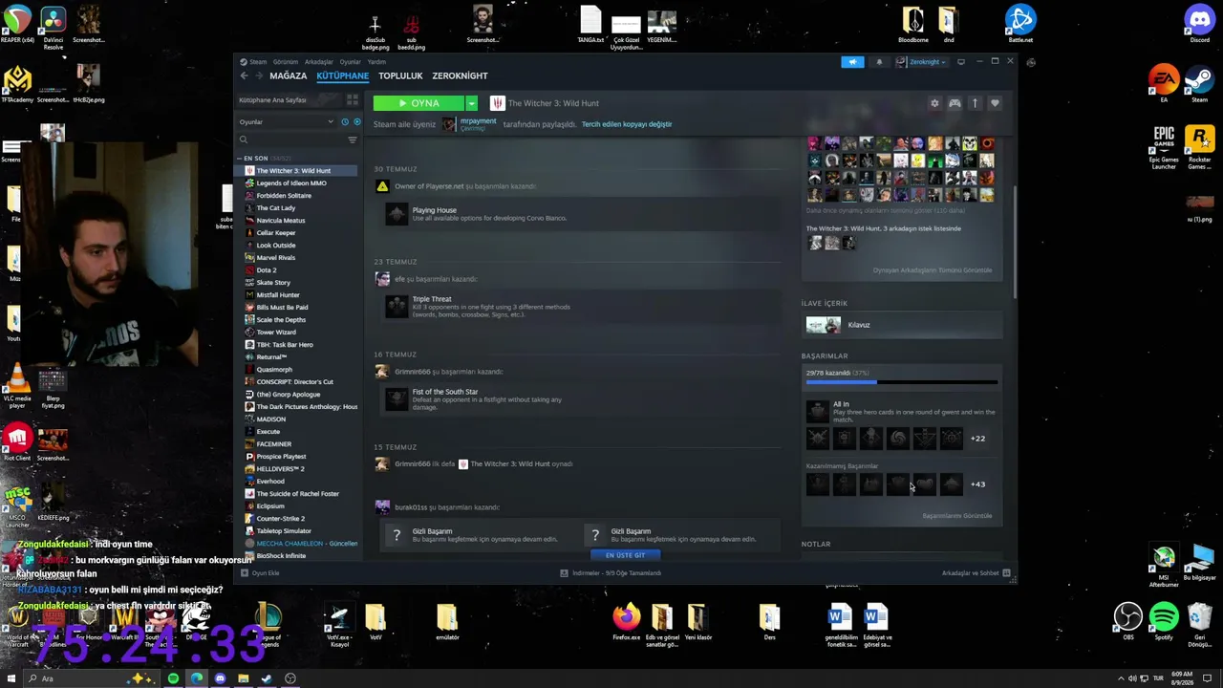Open Battle.net desktop shortcut

point(1020,24)
